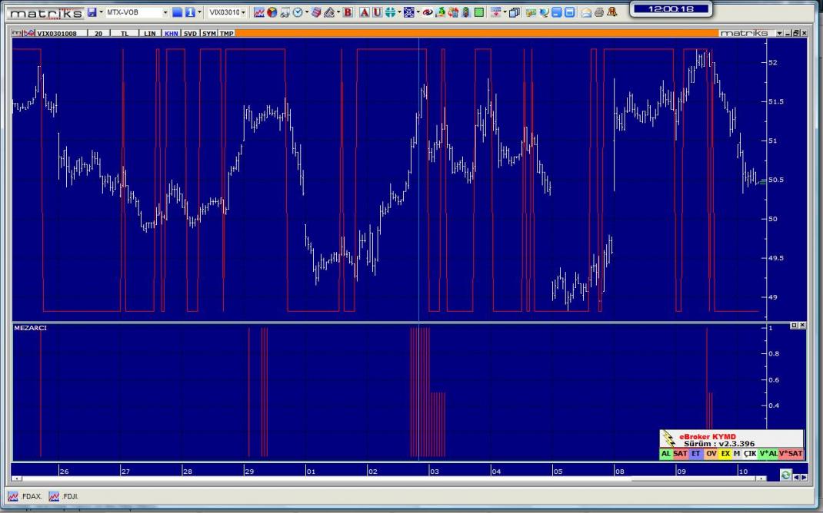Screen dimensions: 823x513
Task: Click the save diskette icon in toolbar
Action: click(92, 12)
